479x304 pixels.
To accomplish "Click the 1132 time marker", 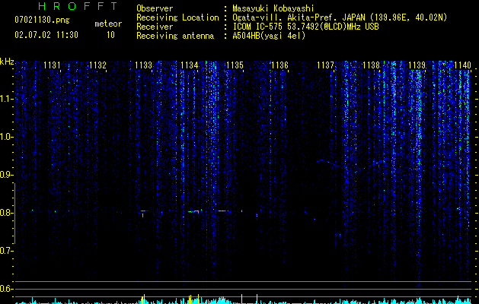I will pyautogui.click(x=97, y=65).
